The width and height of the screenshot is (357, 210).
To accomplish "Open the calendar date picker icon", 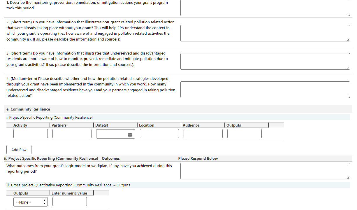I will point(130,135).
